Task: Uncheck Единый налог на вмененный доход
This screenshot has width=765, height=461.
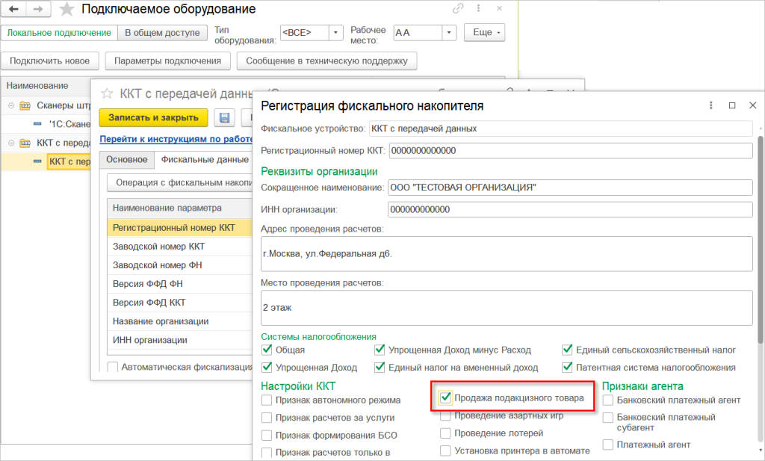Action: point(380,368)
